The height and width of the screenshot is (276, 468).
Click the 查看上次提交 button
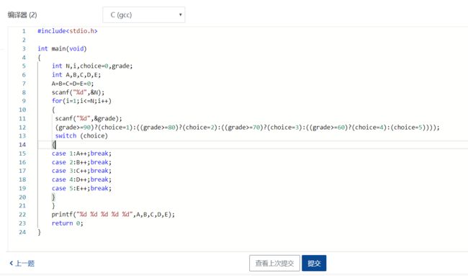274,263
